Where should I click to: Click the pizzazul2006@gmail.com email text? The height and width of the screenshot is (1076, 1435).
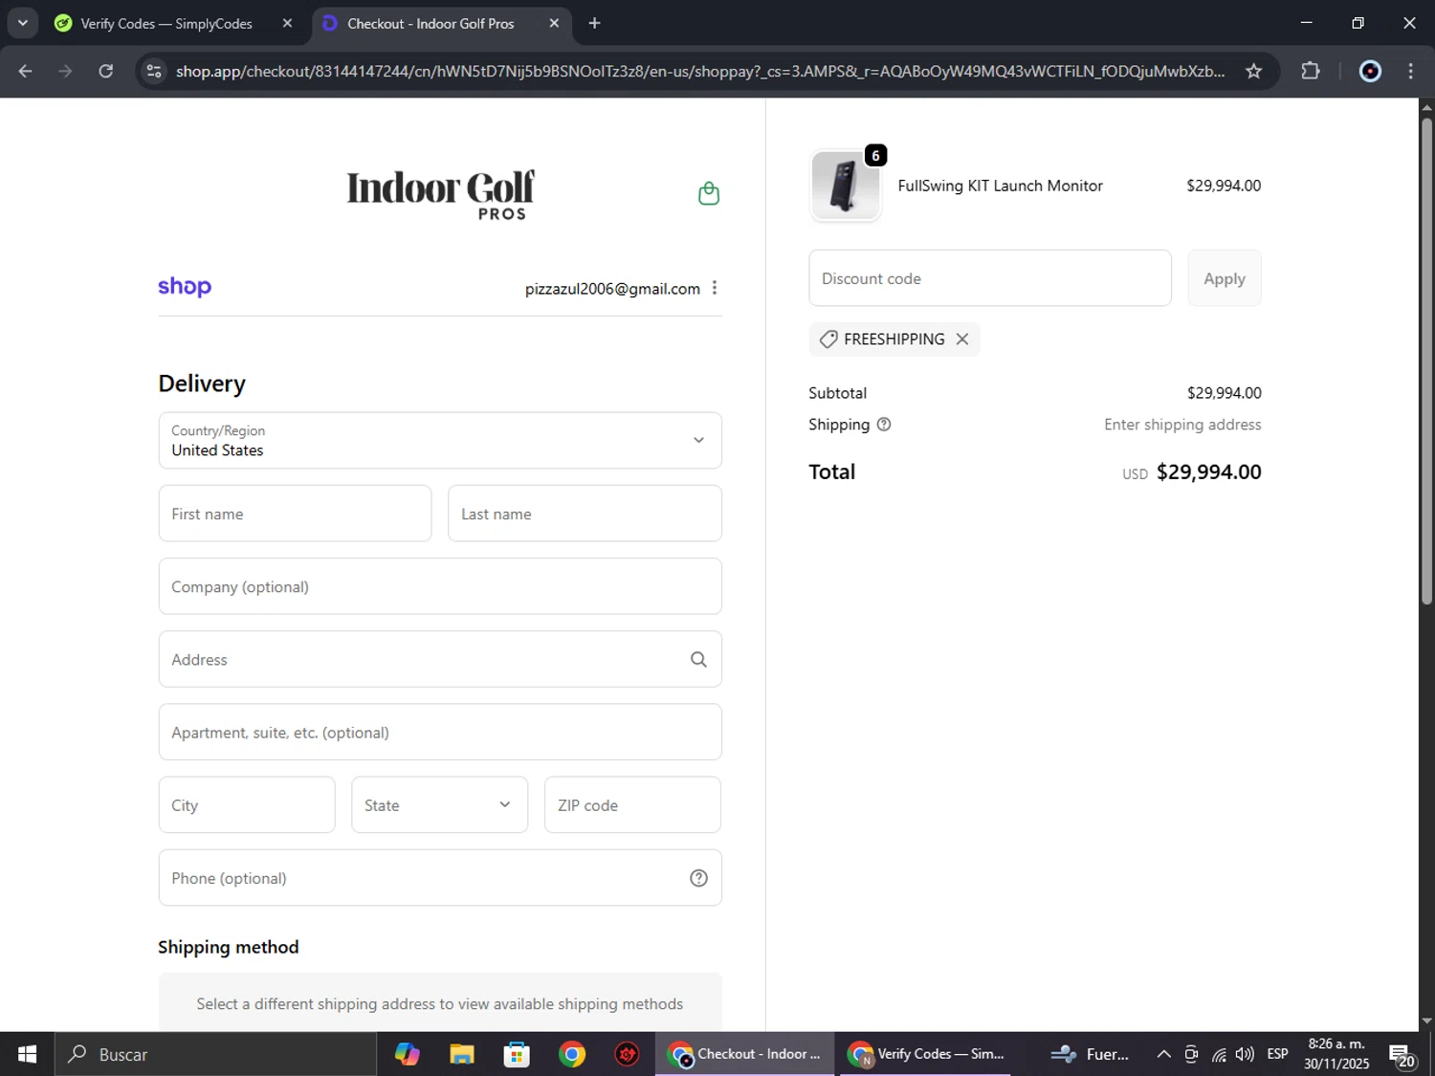[x=612, y=288]
